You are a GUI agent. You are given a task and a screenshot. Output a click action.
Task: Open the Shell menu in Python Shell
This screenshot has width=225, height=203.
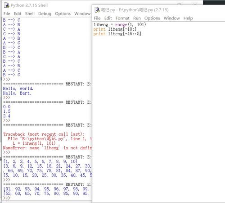tap(30, 14)
